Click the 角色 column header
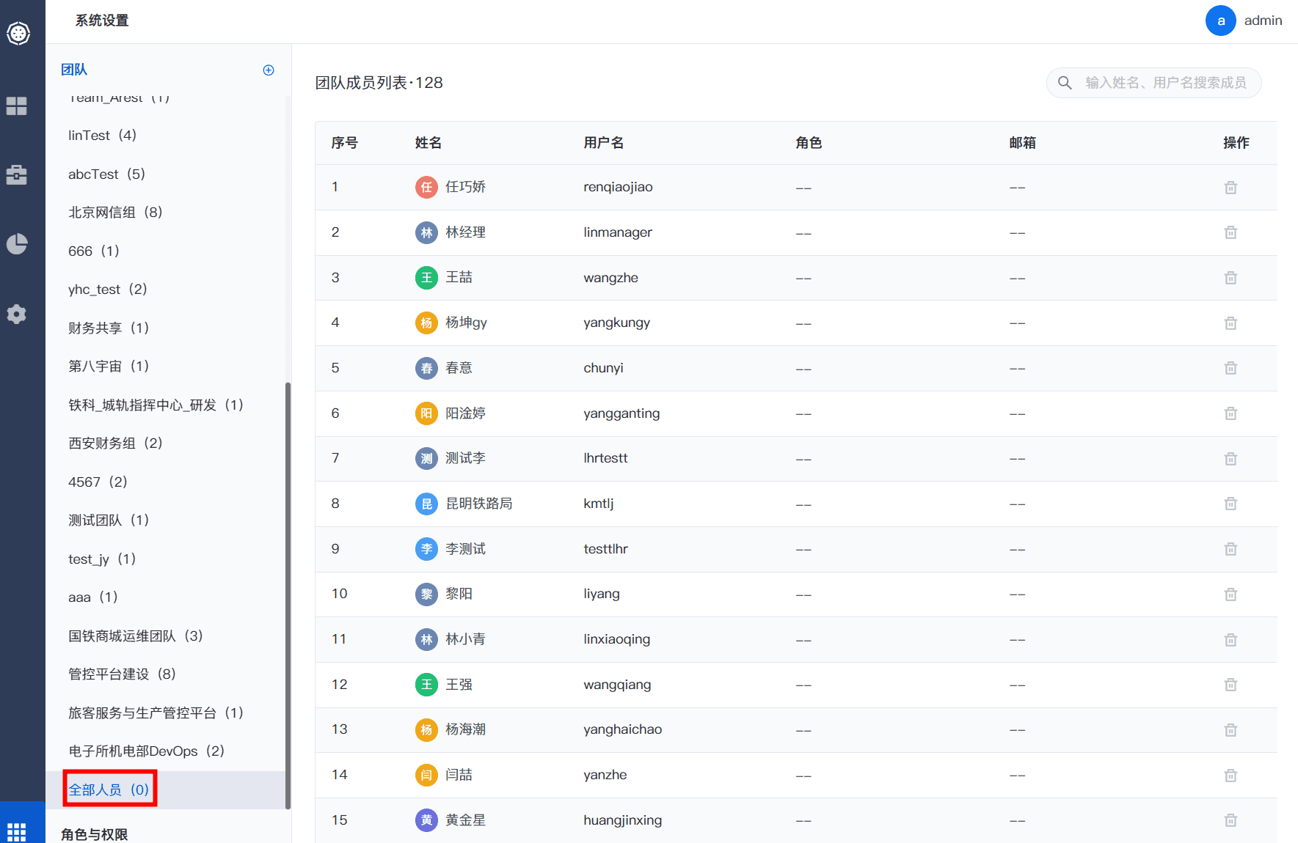This screenshot has height=843, width=1298. click(x=809, y=143)
